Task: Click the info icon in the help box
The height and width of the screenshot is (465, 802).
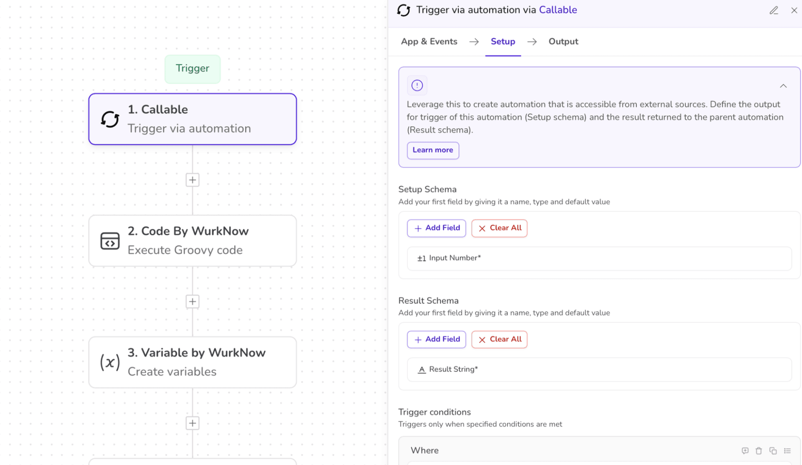Action: point(417,86)
